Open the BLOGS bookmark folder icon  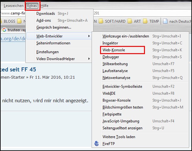3,21
